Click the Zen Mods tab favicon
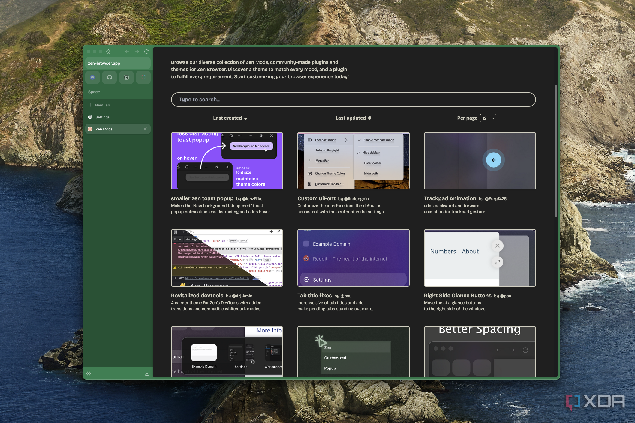The width and height of the screenshot is (635, 423). 90,129
